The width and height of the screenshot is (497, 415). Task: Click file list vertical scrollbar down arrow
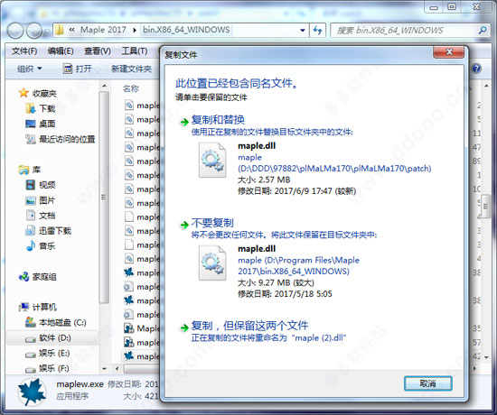486,357
